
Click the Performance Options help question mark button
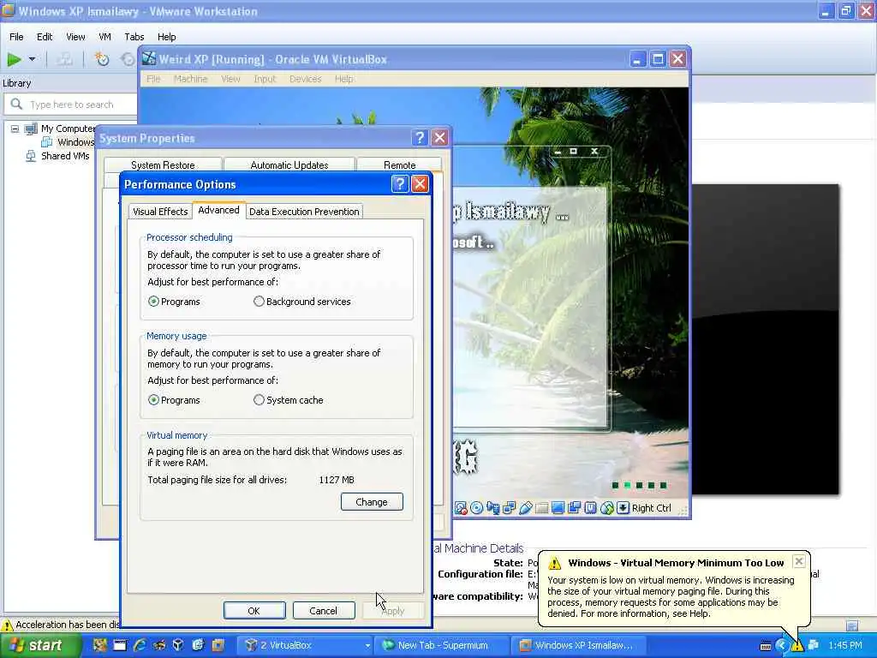(400, 184)
